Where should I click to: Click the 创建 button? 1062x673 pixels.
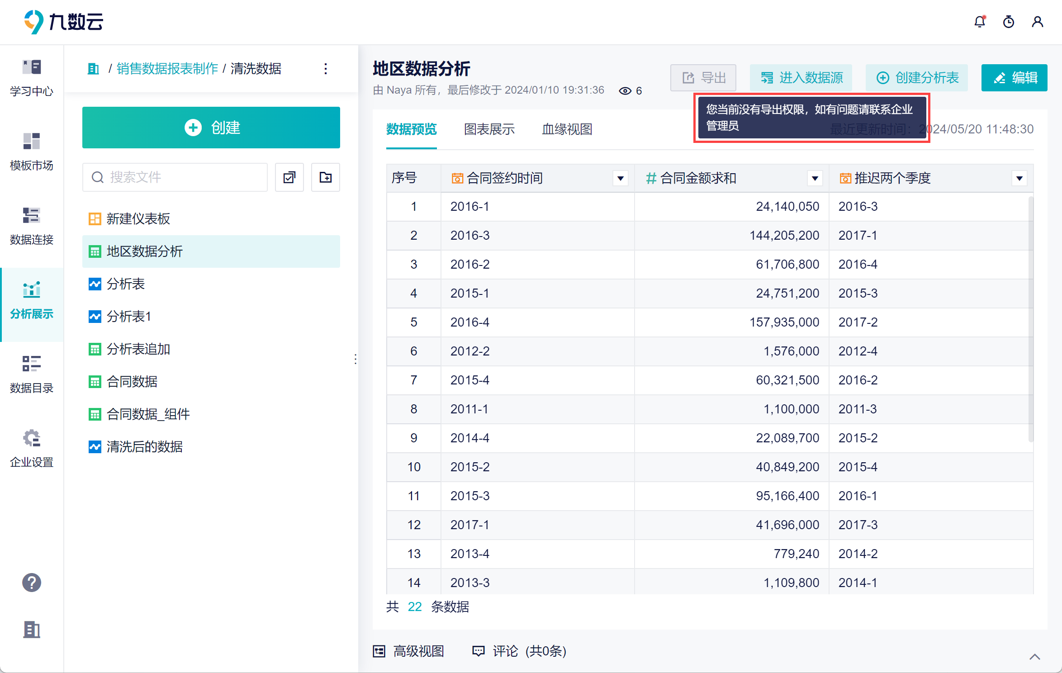pyautogui.click(x=211, y=128)
